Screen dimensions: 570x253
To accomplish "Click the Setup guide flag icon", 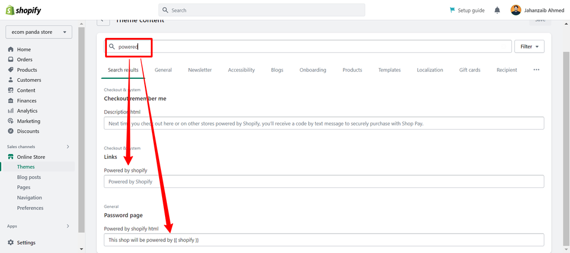I will 452,10.
